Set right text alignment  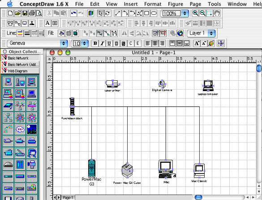click(x=162, y=43)
